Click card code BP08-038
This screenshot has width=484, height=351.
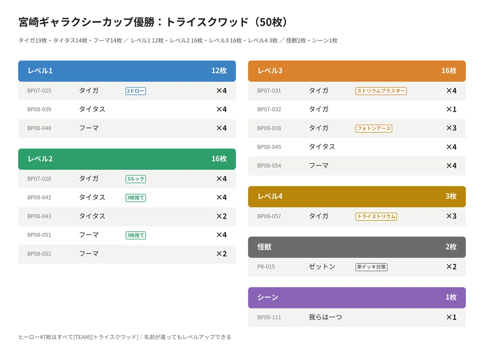(269, 128)
